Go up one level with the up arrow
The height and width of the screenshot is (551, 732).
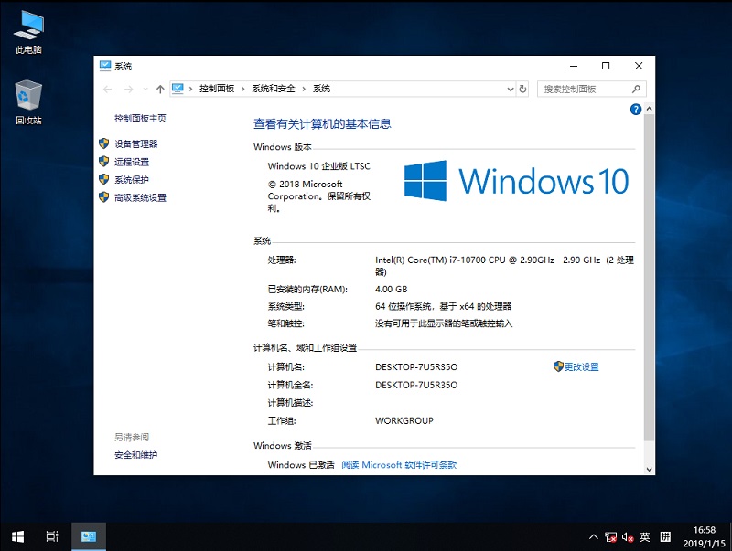pos(160,89)
